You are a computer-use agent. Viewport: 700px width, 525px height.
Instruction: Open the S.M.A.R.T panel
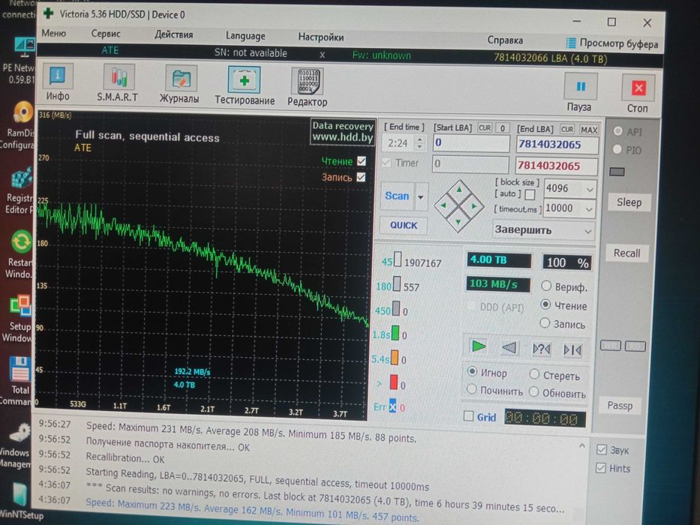point(117,83)
